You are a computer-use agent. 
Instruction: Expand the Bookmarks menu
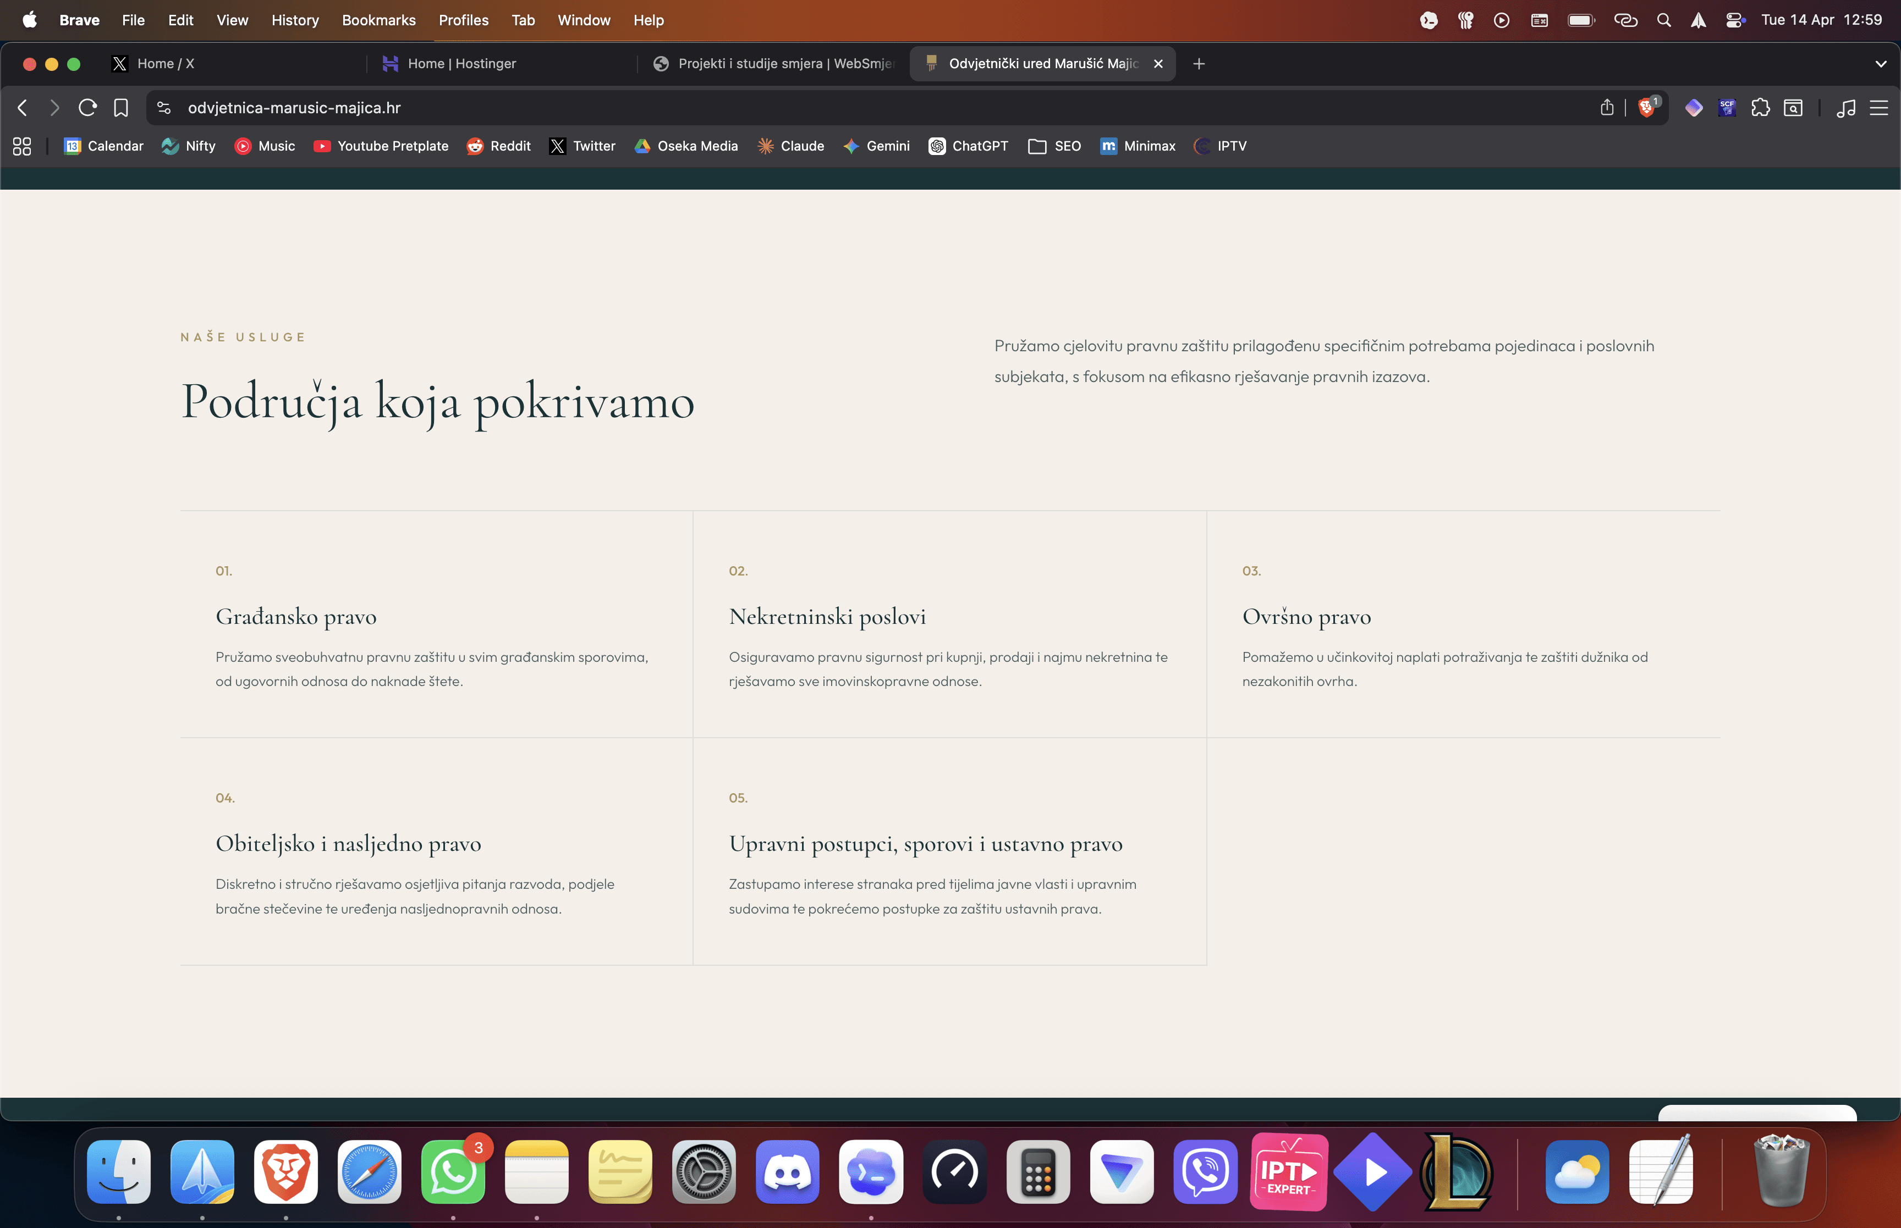(x=378, y=20)
